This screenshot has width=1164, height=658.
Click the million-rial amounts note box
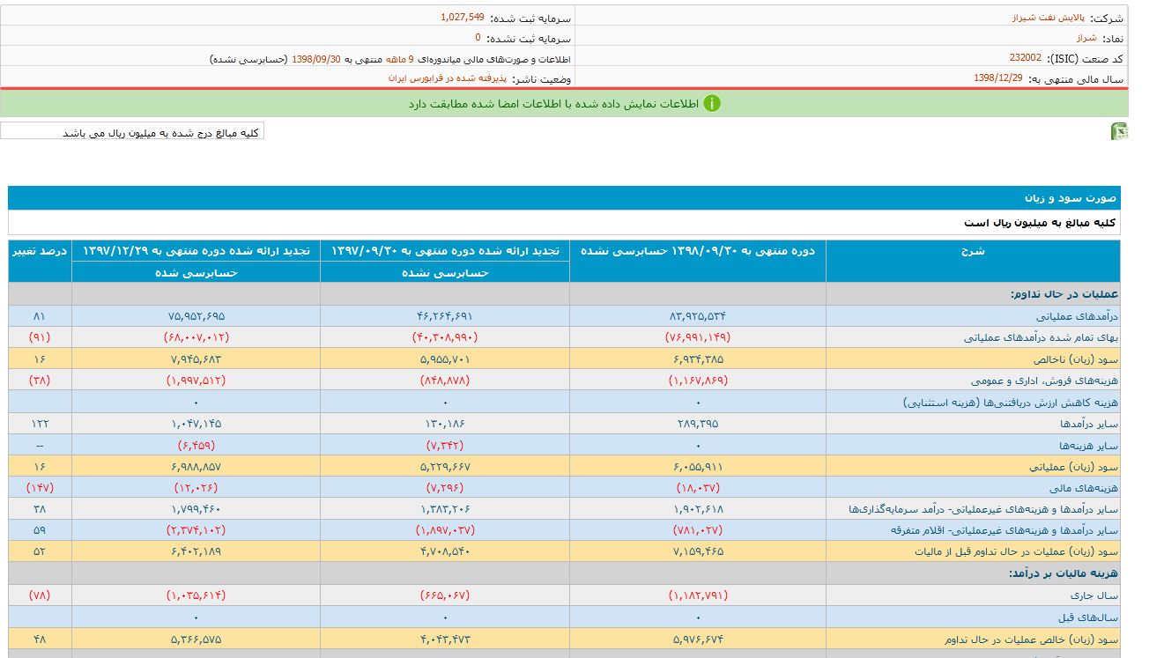coord(132,132)
